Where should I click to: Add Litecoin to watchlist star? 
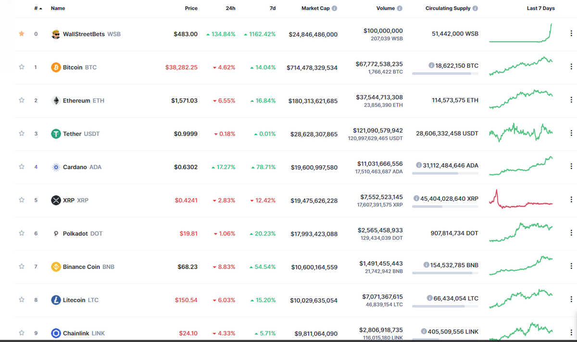coord(22,300)
